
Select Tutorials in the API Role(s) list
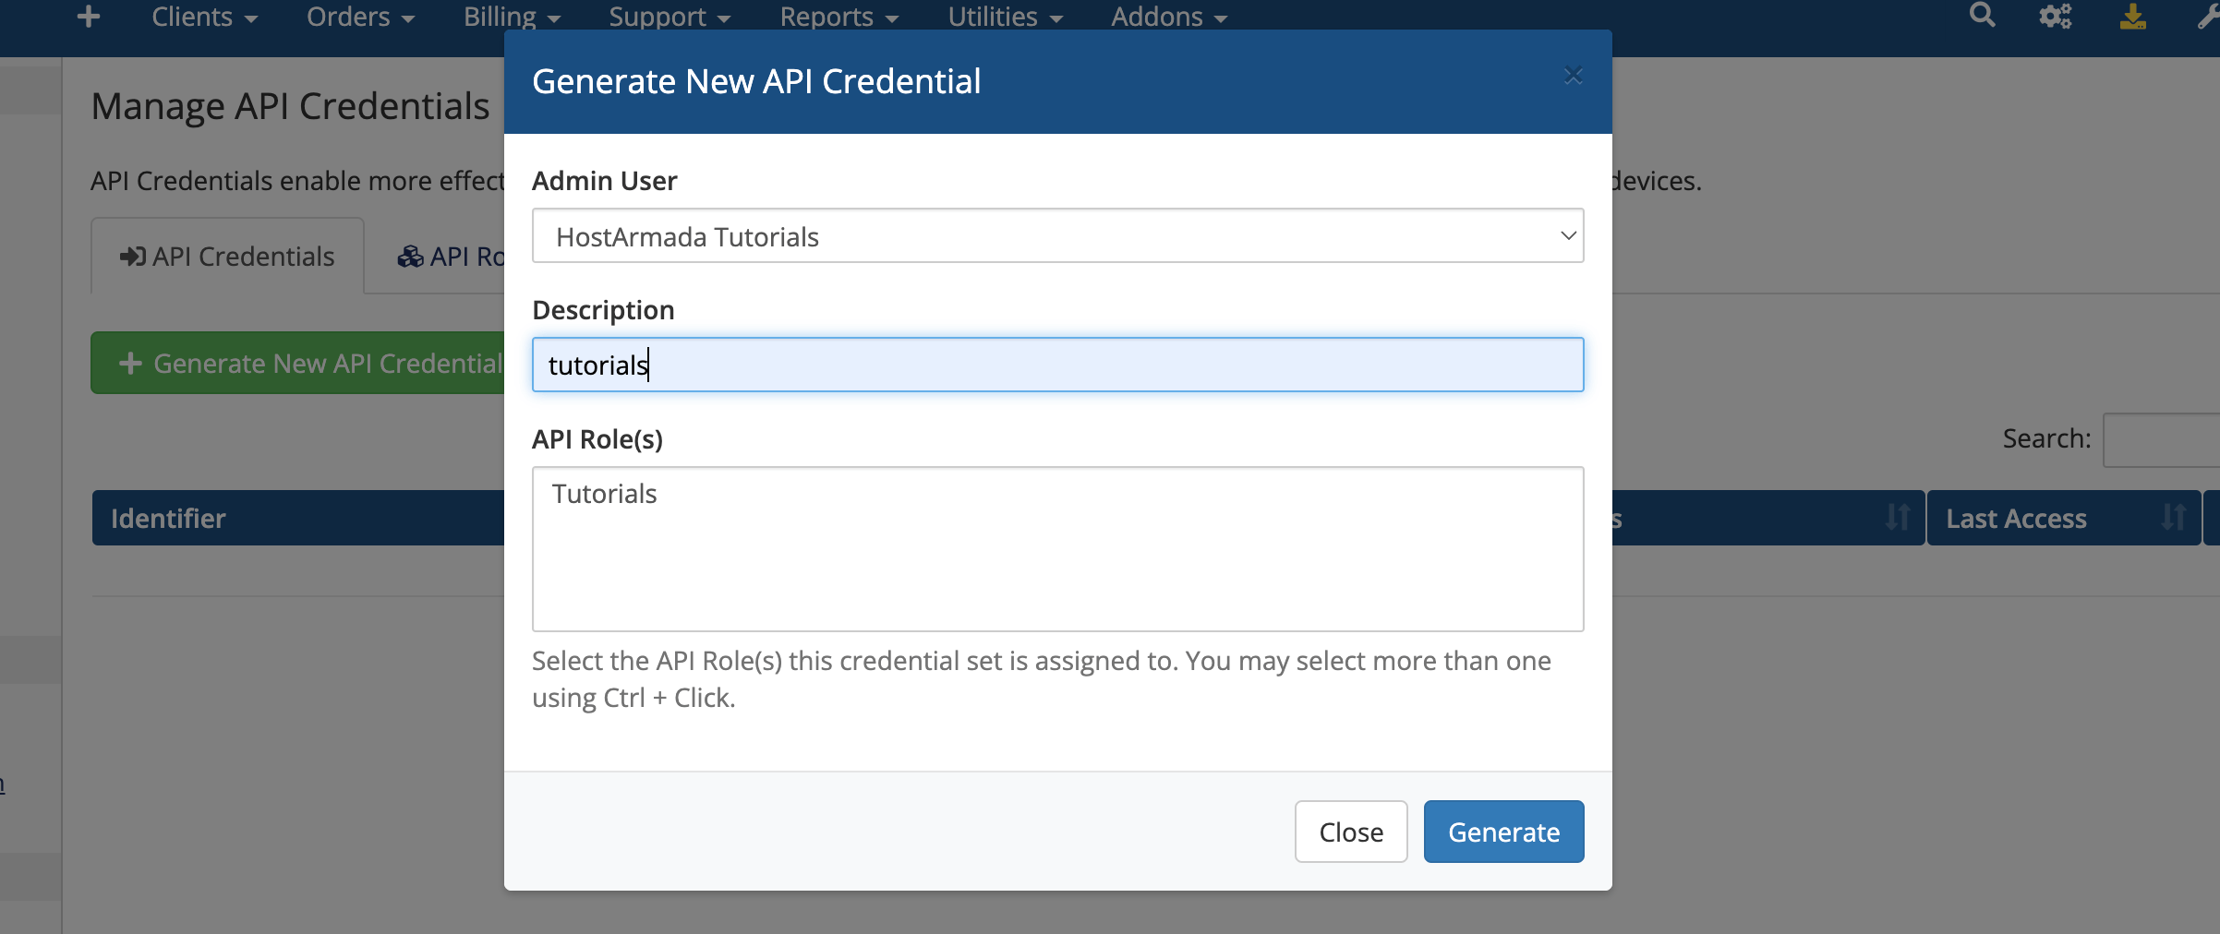(605, 494)
